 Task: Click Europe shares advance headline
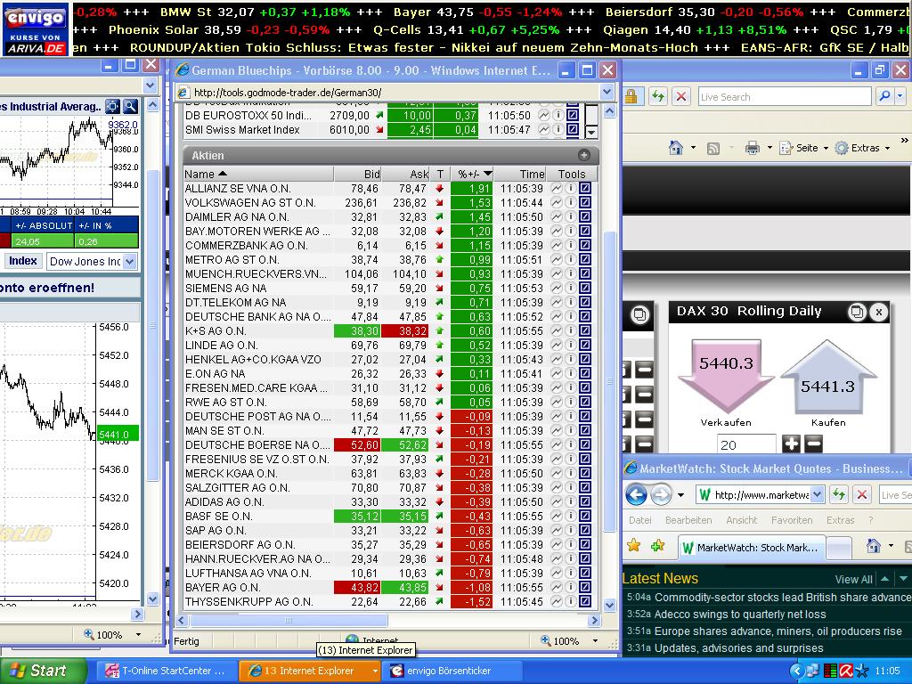[778, 631]
